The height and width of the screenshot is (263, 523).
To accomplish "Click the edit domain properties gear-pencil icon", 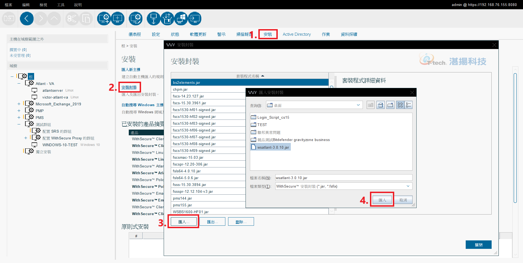I will (x=136, y=19).
